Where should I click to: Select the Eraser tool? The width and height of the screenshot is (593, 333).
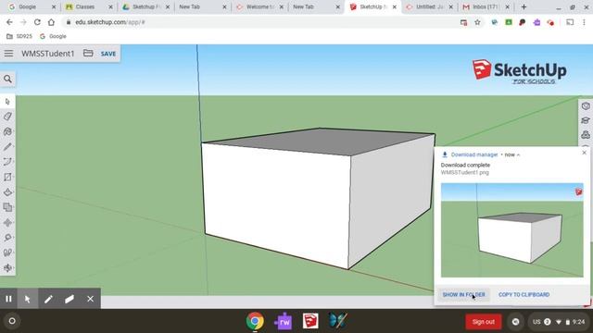click(x=7, y=117)
